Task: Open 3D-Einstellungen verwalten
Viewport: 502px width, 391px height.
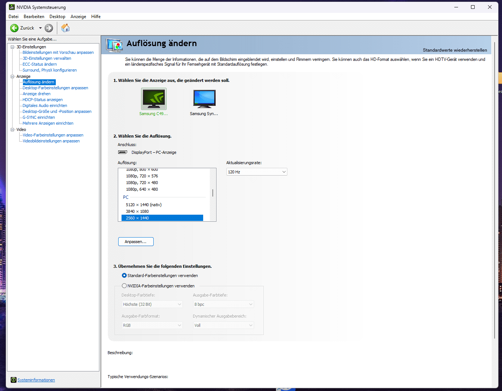Action: (x=47, y=58)
